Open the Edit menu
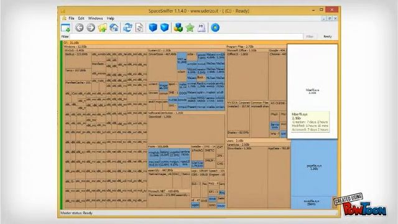This screenshot has width=398, height=224. click(81, 18)
